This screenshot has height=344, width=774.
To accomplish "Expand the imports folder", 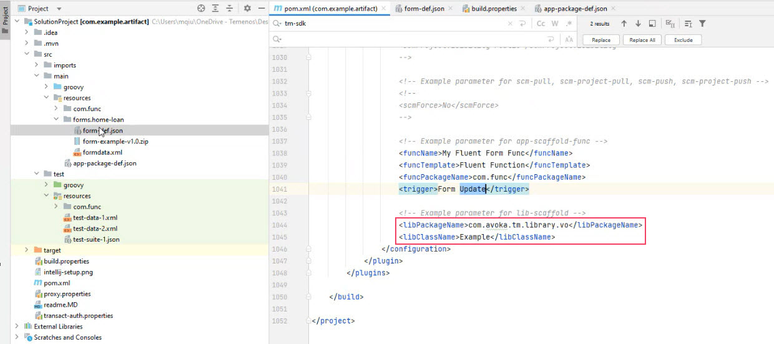I will 37,65.
